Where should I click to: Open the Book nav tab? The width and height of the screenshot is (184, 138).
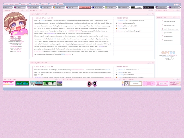tap(61, 4)
